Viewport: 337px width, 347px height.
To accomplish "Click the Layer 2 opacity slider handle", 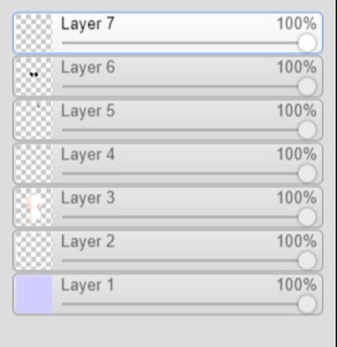I will point(307,261).
